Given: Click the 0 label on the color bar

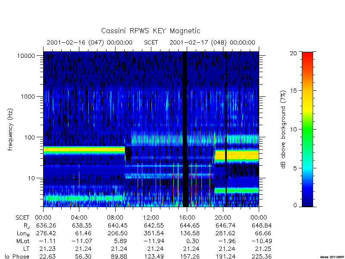Looking at the screenshot, I should [295, 205].
